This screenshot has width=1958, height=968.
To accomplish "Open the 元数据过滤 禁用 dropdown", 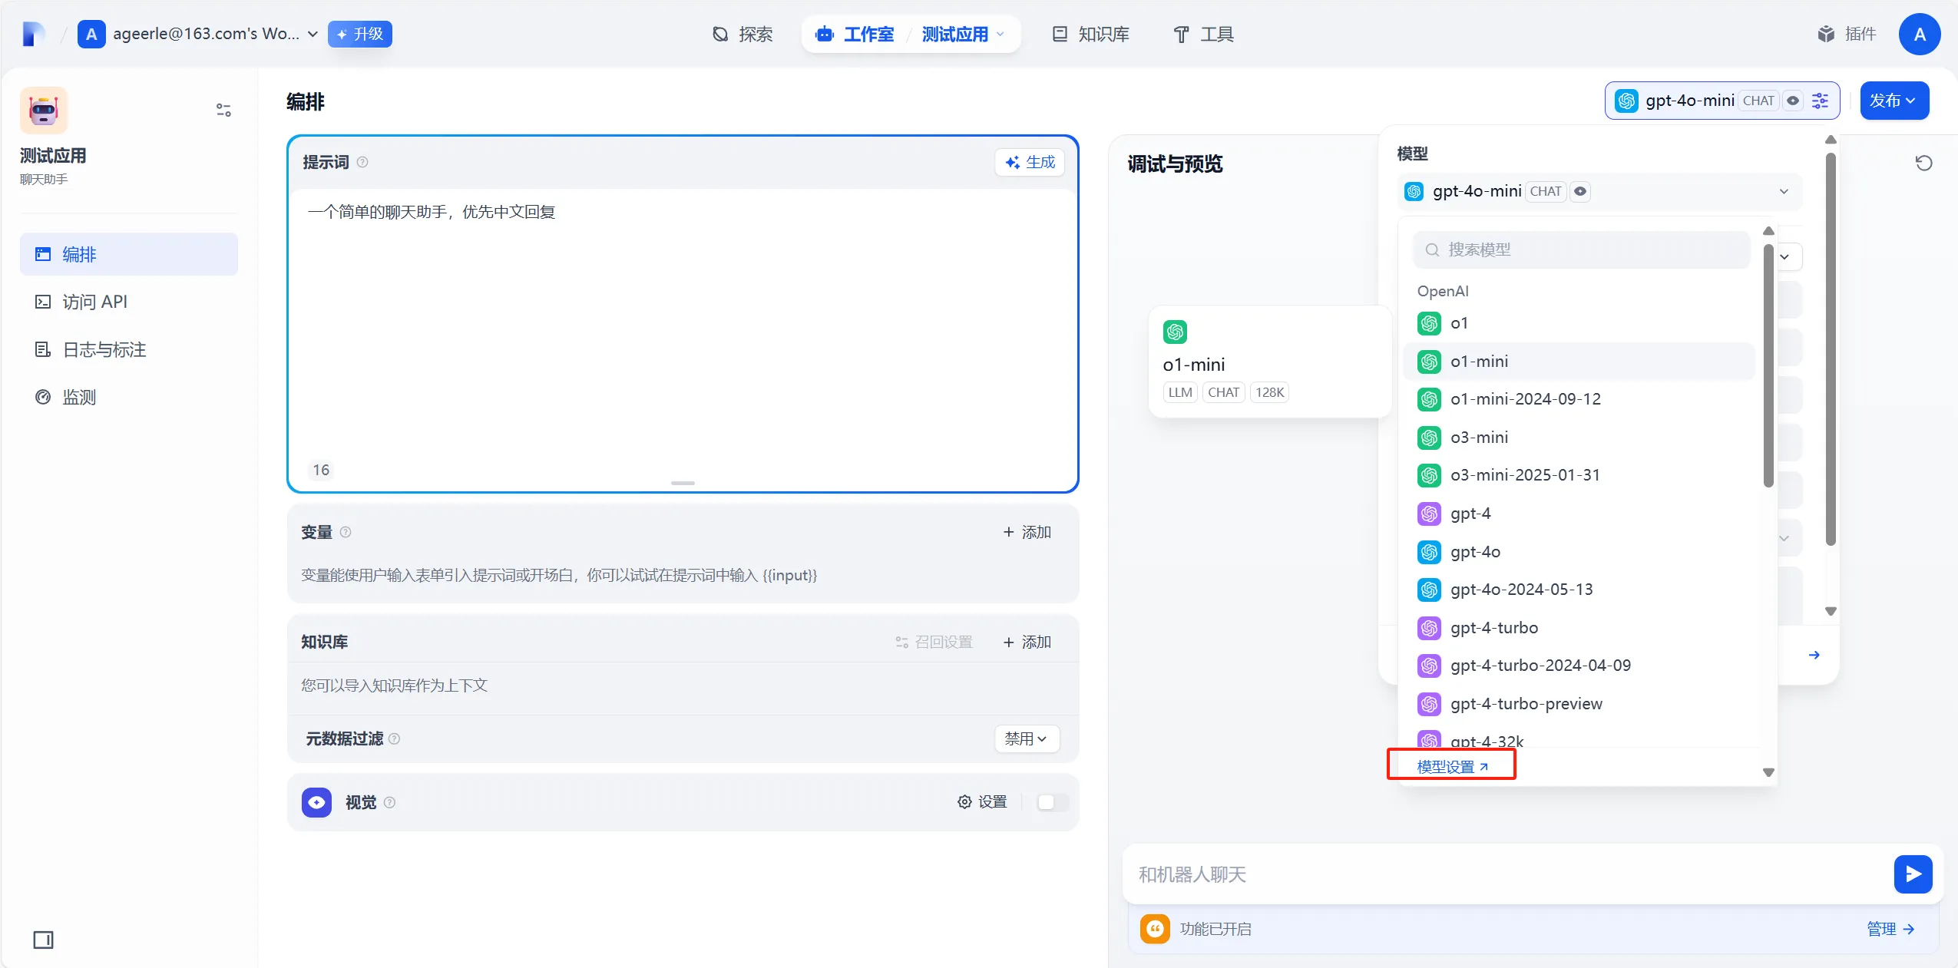I will point(1026,738).
